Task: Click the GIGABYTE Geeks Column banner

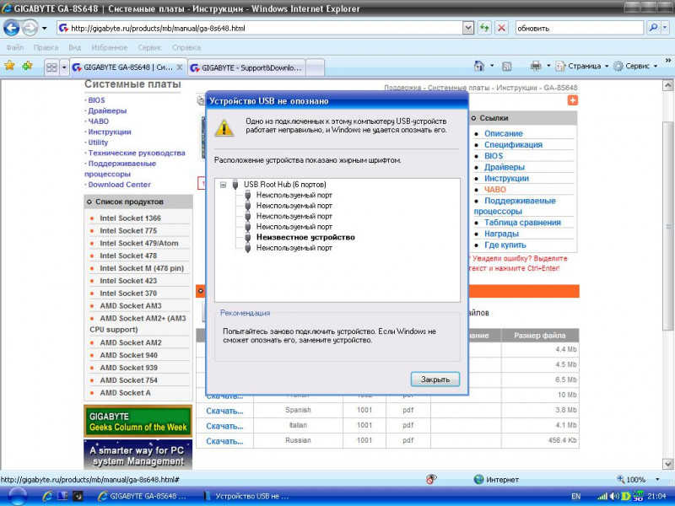Action: point(138,421)
